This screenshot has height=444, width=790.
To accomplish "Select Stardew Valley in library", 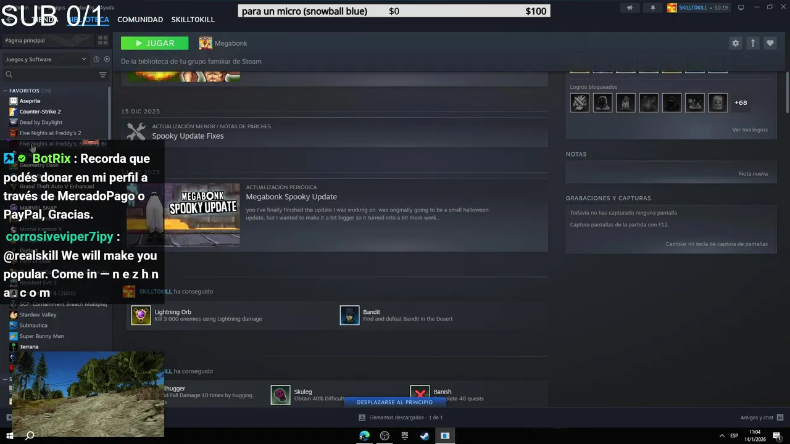I will (38, 314).
